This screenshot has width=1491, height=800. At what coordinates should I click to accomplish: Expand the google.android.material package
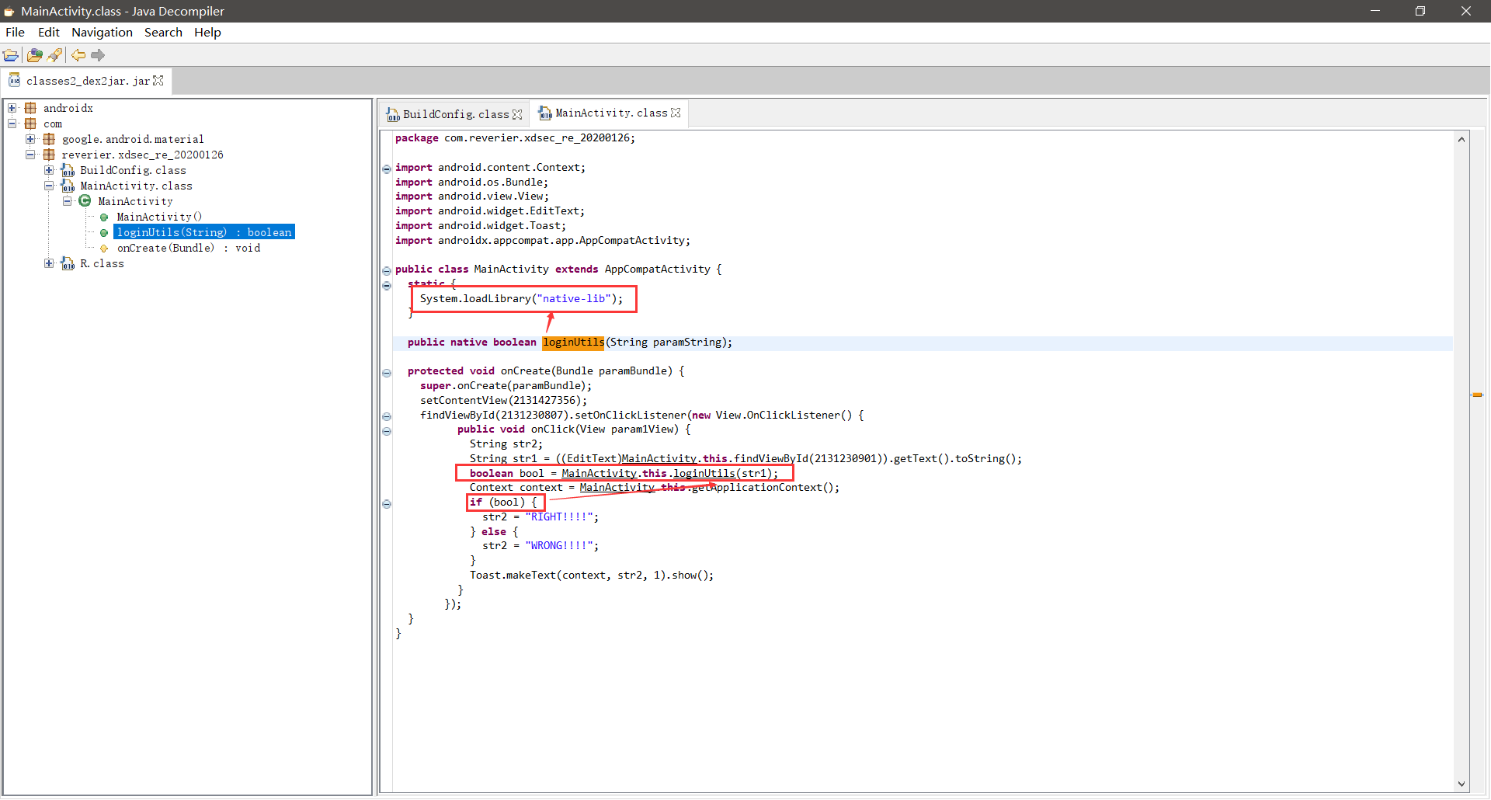[30, 139]
